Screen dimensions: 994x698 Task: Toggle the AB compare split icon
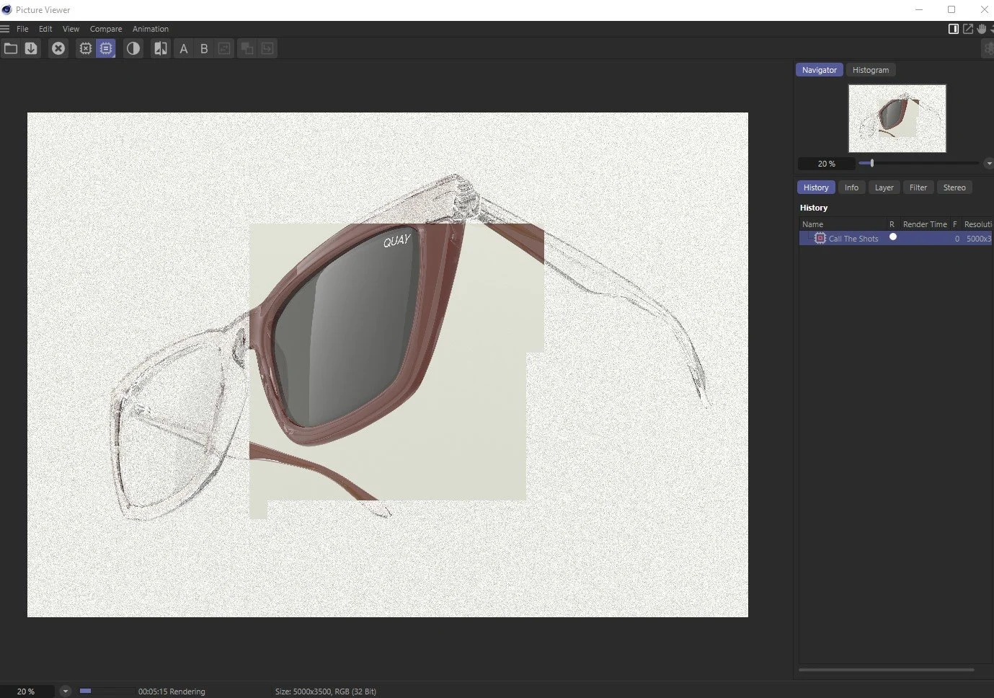[161, 48]
